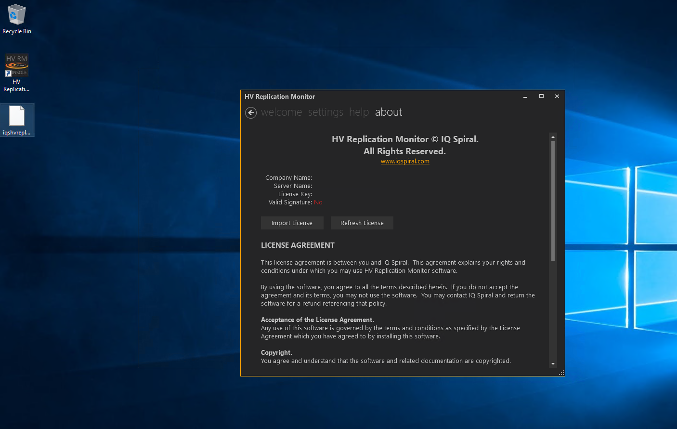Click the scrollbar down arrow
Screen dimensions: 677x429
point(553,364)
